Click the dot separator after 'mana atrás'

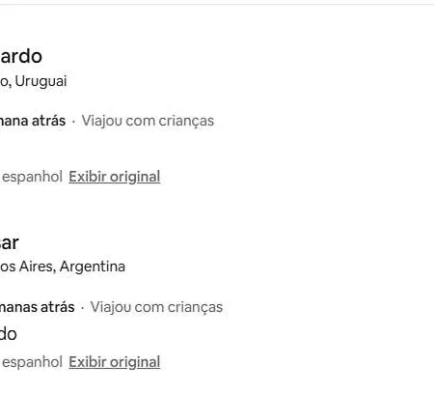[x=73, y=122]
